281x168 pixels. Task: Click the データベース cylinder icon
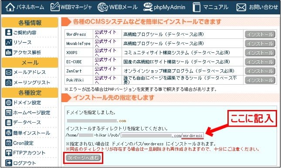coord(9,123)
